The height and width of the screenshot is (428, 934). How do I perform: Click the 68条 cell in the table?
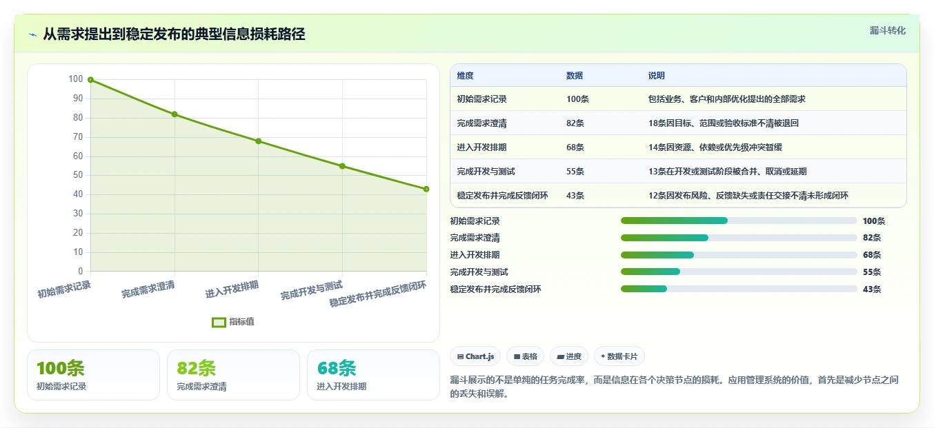(x=600, y=147)
